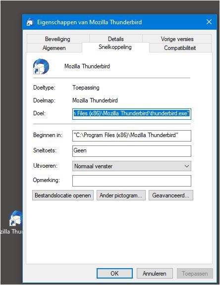220x285 pixels.
Task: Close the Eigenschappen dialog with X
Action: [x=209, y=22]
